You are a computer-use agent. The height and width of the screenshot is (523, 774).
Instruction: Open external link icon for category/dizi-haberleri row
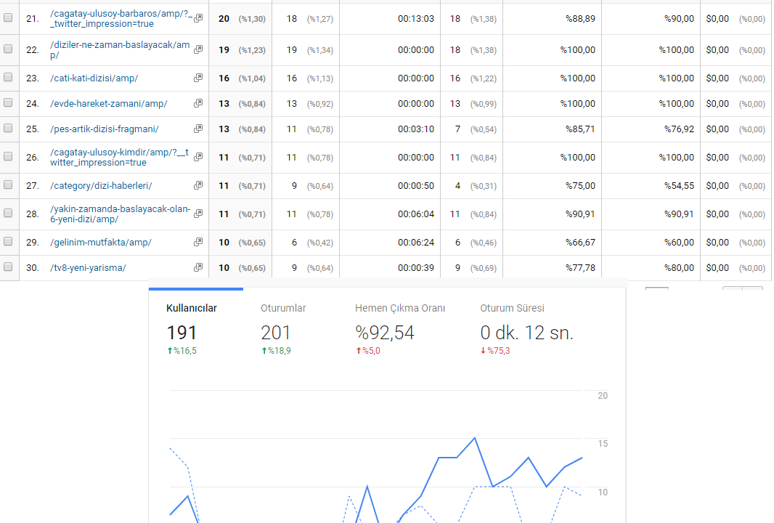pos(198,185)
